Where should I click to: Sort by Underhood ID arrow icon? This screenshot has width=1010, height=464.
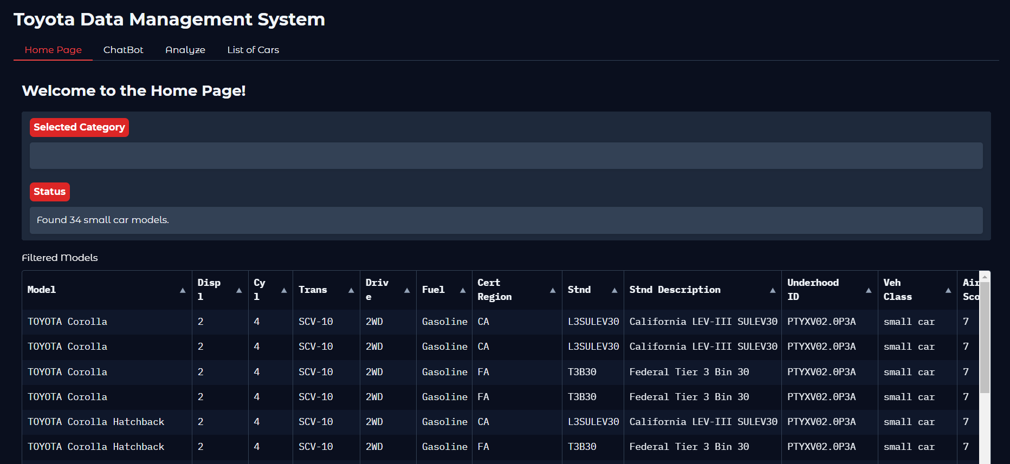tap(869, 290)
